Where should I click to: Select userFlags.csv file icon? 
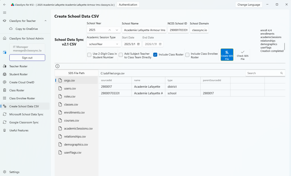[60, 152]
